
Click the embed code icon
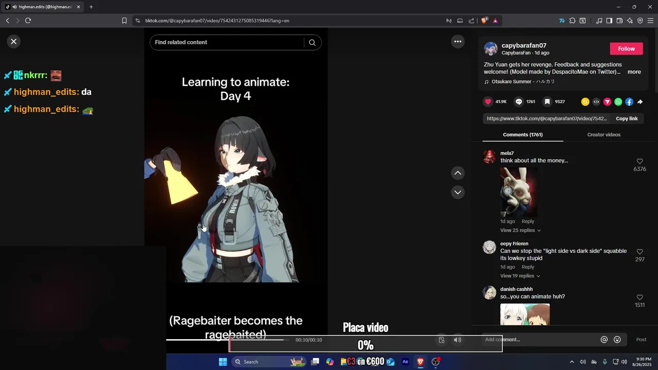coord(596,102)
